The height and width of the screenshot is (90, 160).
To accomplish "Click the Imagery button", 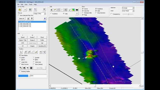I will point(32,46).
